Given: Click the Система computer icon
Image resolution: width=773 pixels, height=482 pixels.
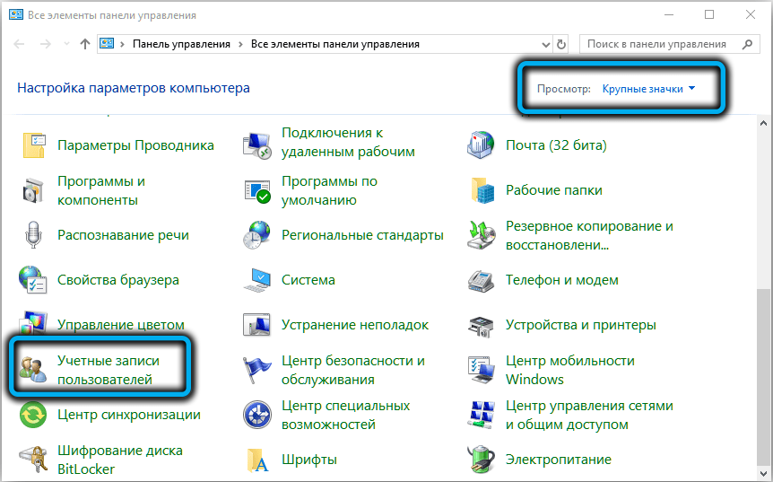Looking at the screenshot, I should [257, 280].
